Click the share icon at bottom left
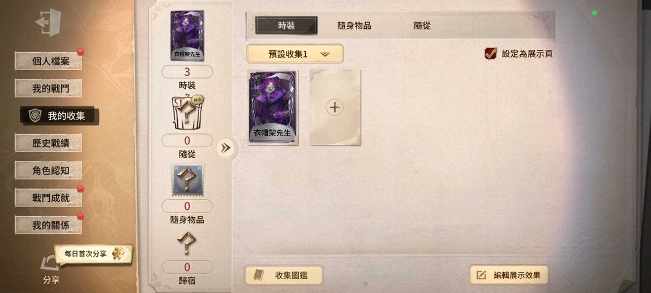This screenshot has height=293, width=651. (x=50, y=264)
